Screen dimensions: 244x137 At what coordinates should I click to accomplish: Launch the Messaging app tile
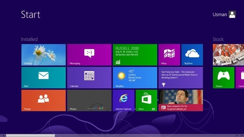pyautogui.click(x=89, y=55)
